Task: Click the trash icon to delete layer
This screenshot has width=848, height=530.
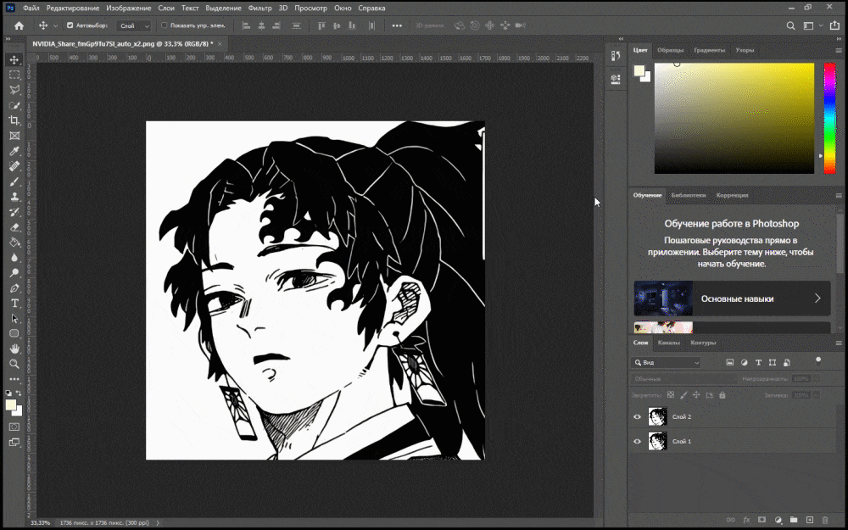Action: [x=825, y=520]
